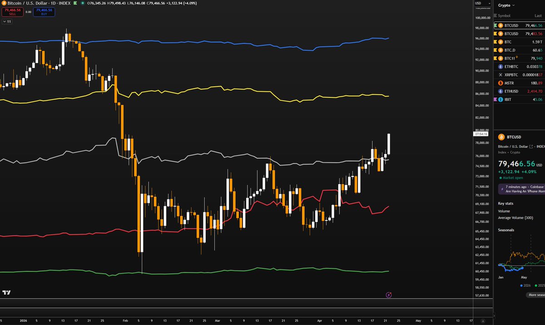The image size is (545, 325).
Task: Click the blue BUY 79,466.56 button
Action: (44, 12)
